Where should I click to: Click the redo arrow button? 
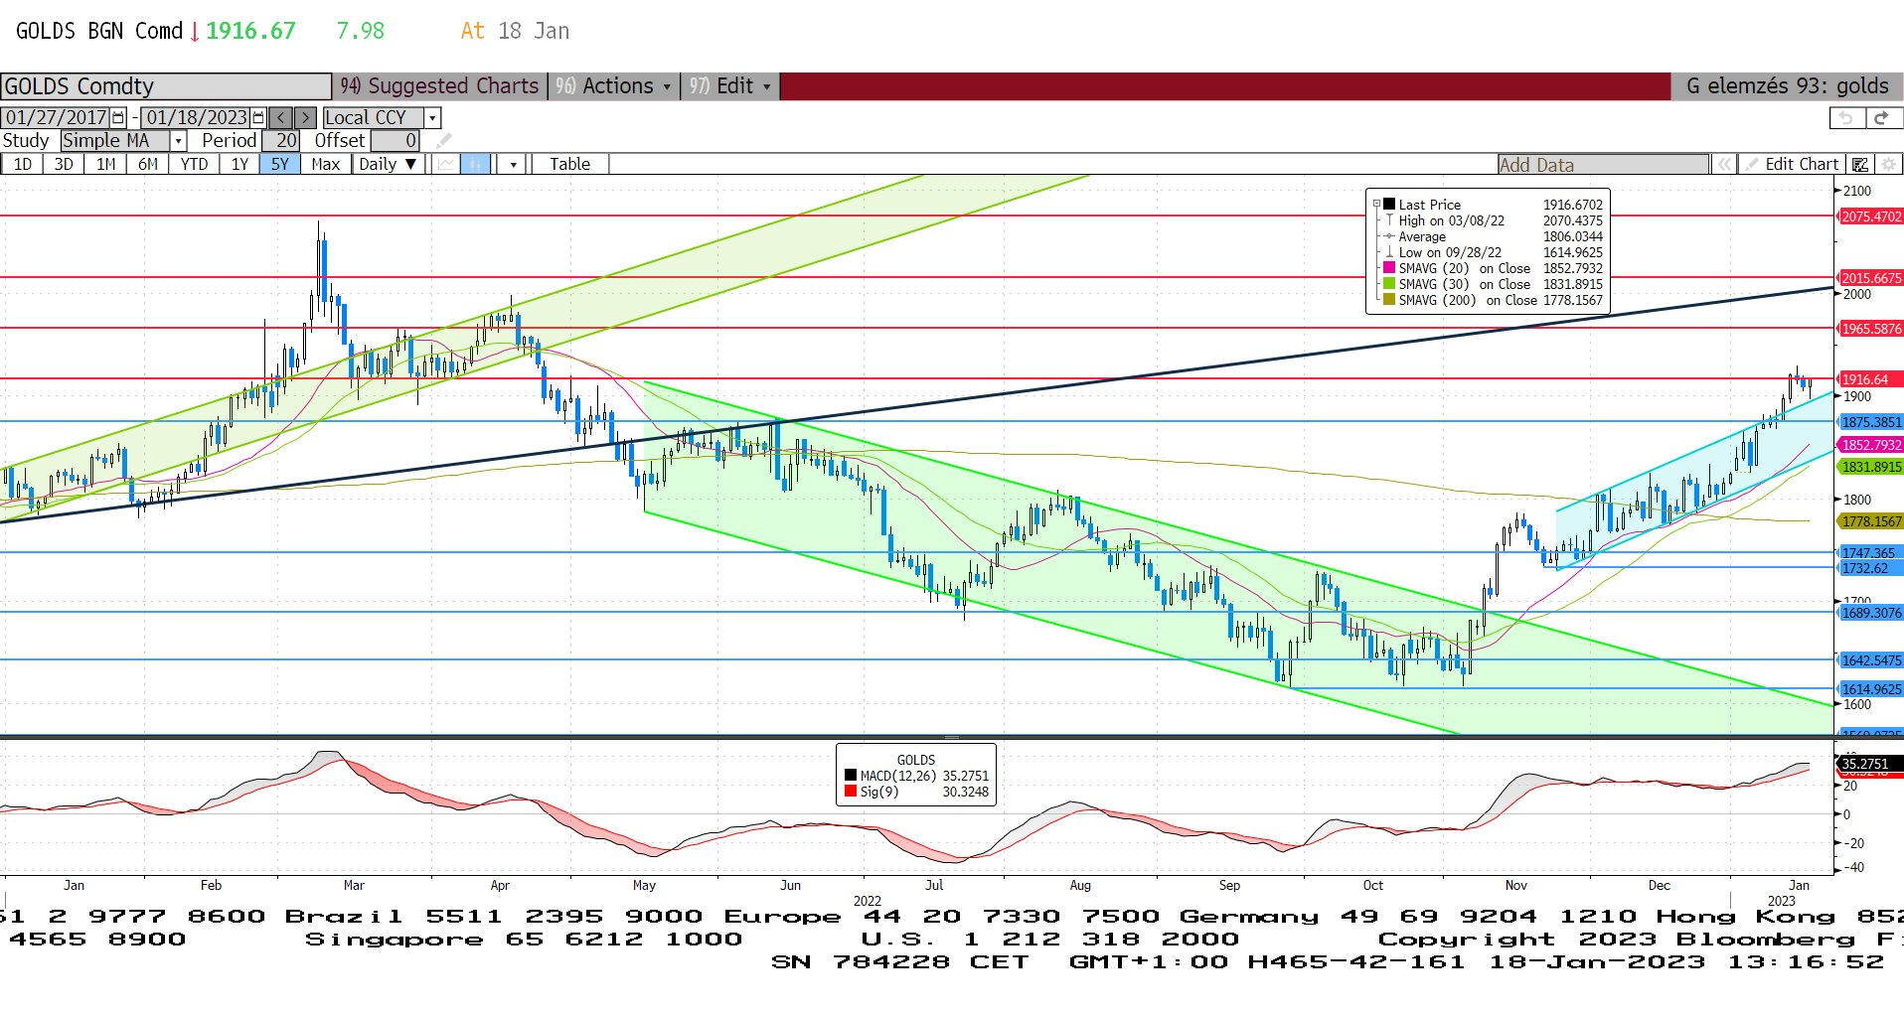(x=1881, y=117)
